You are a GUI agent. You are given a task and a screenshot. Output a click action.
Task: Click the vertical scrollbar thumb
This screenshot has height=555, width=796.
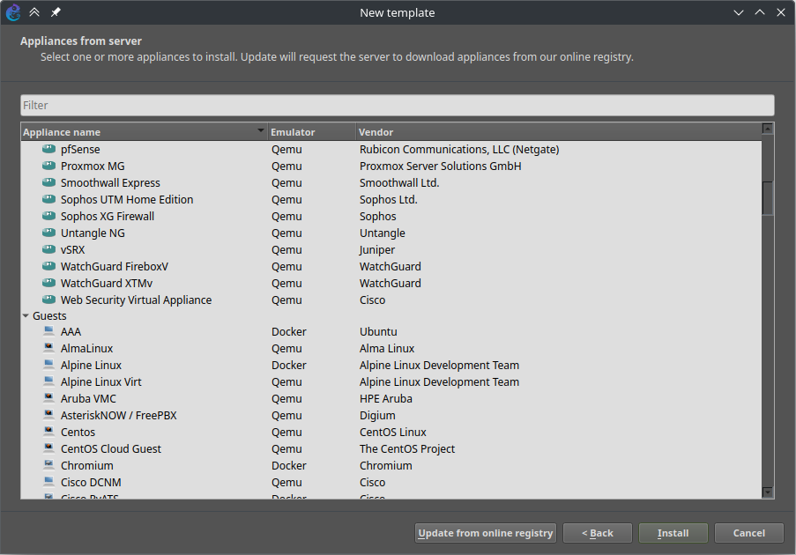[768, 198]
